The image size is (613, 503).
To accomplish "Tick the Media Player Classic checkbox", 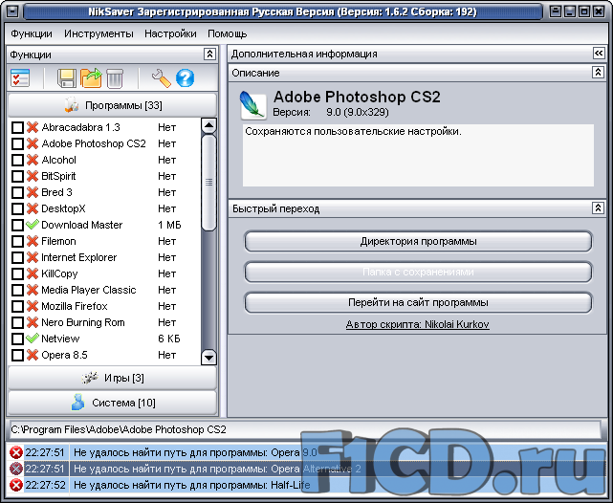I will click(x=17, y=290).
